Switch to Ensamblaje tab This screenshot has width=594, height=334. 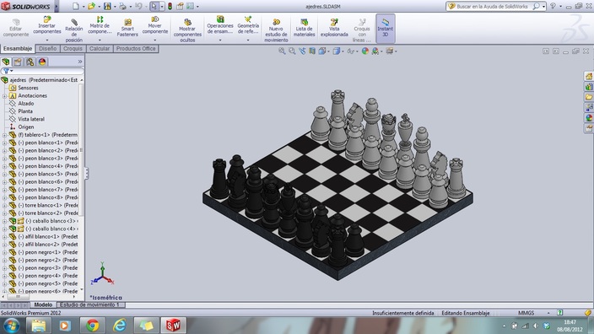click(x=18, y=48)
